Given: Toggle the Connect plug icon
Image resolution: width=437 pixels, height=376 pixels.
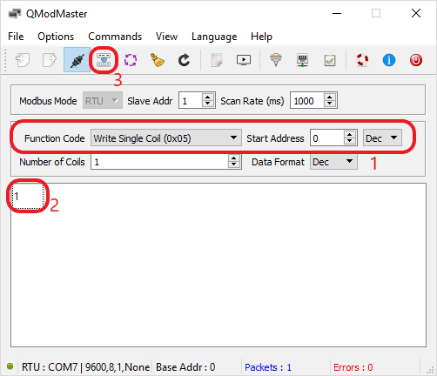Looking at the screenshot, I should (x=77, y=60).
